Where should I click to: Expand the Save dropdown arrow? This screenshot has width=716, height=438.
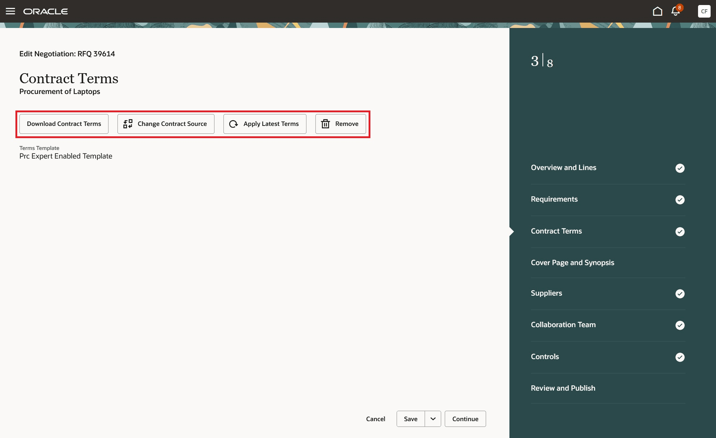tap(433, 419)
